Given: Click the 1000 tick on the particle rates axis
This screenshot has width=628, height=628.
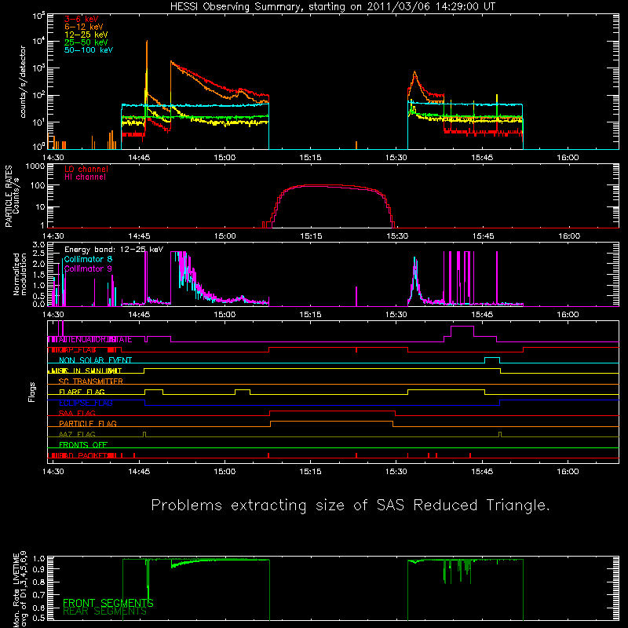Looking at the screenshot, I should pos(35,166).
